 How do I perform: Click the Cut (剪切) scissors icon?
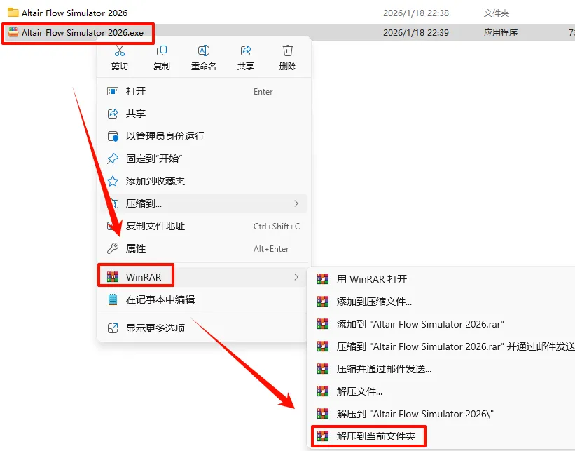(120, 51)
